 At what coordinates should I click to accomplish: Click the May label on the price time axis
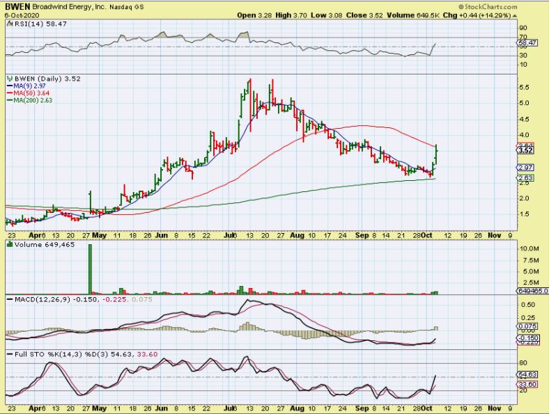99,235
